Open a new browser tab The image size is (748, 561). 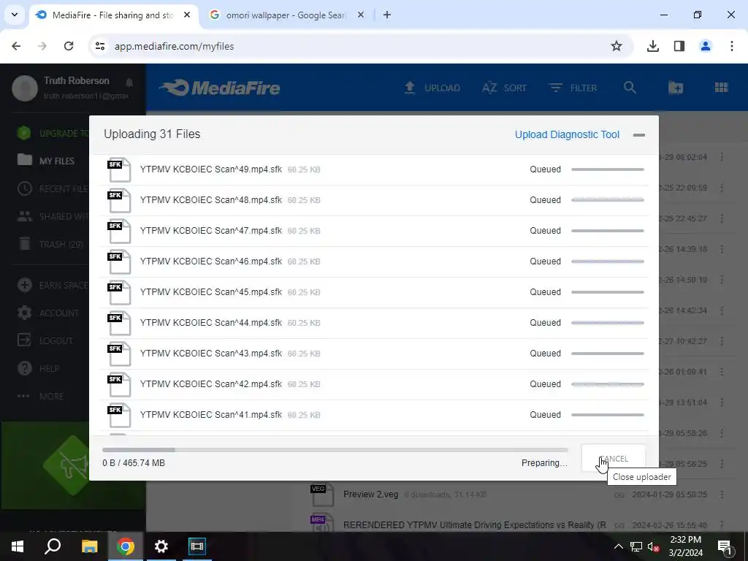387,15
